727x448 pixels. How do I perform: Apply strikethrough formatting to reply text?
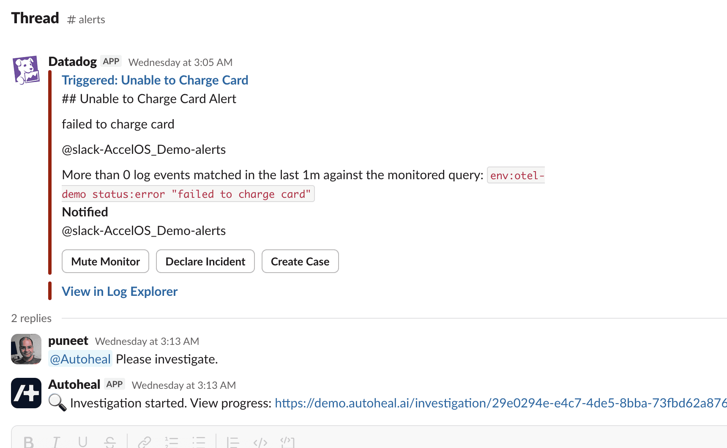coord(110,442)
